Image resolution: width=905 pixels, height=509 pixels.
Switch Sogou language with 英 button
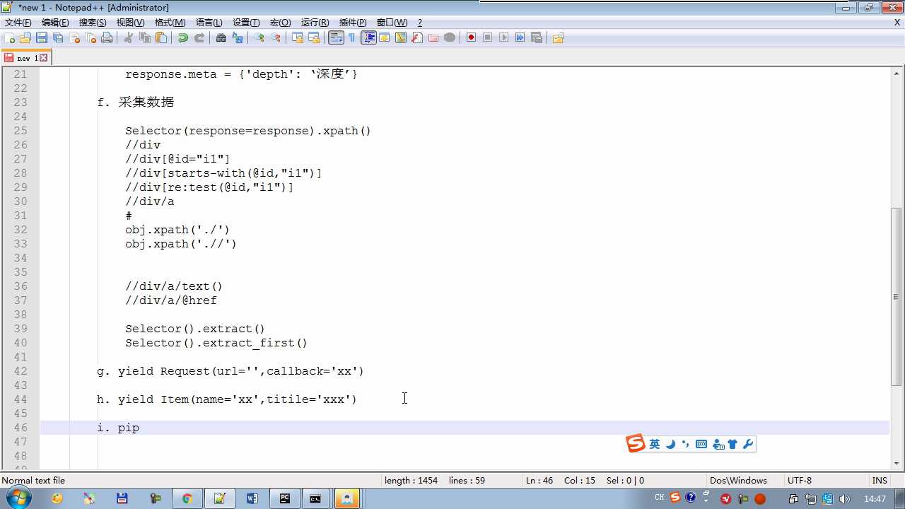655,444
